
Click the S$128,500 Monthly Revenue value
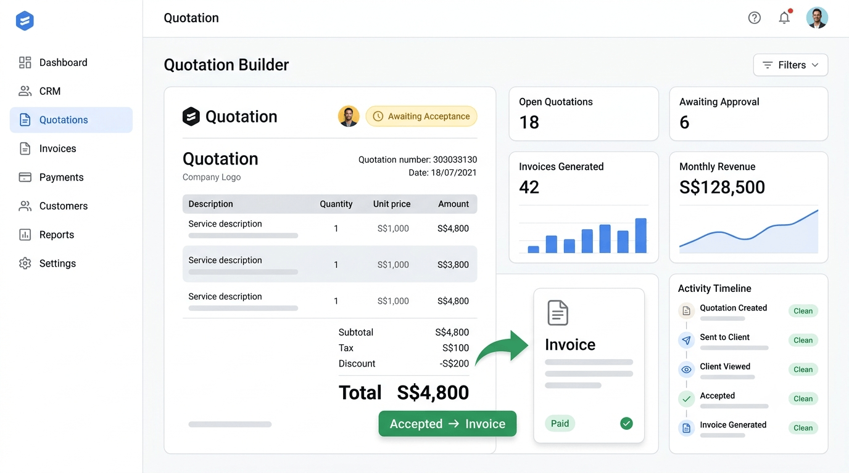tap(722, 187)
